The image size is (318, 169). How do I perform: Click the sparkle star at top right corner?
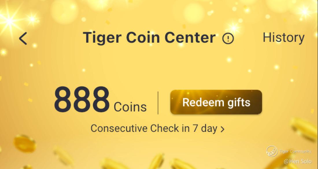[305, 12]
